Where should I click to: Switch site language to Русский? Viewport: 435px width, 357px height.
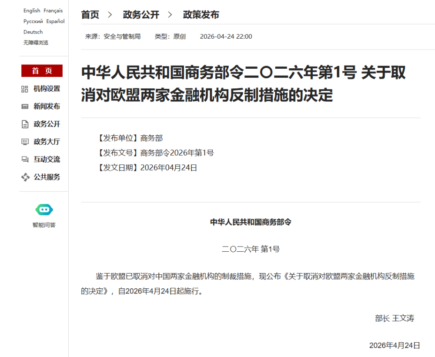tap(33, 21)
